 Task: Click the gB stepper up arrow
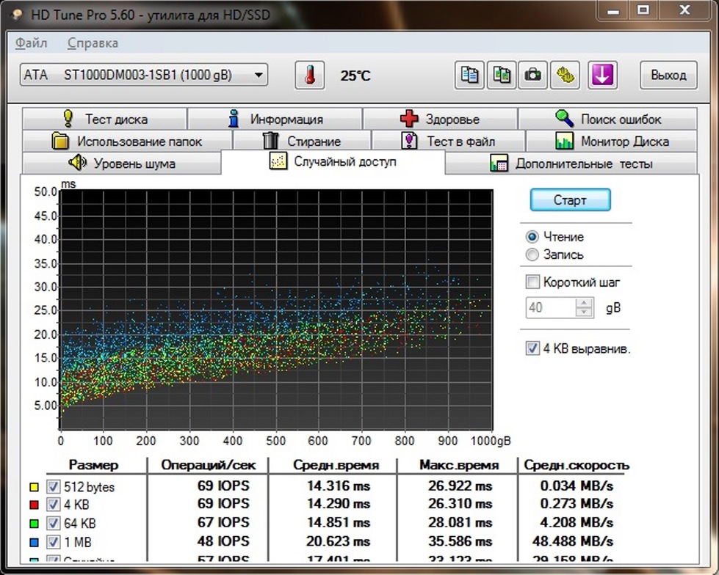pyautogui.click(x=585, y=304)
